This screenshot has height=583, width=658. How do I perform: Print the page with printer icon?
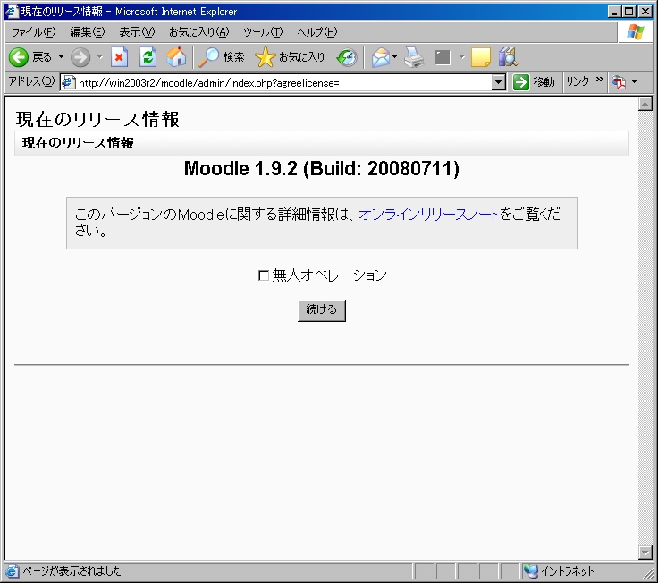coord(414,57)
